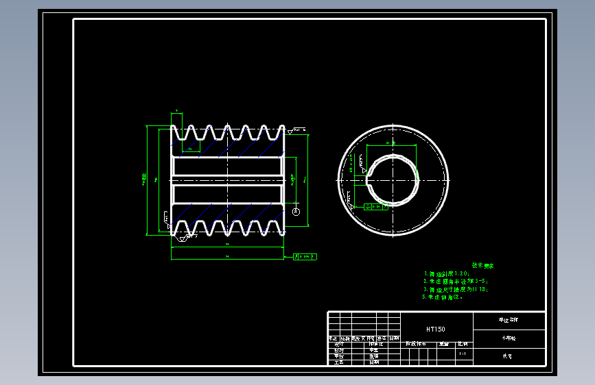
Task: Click the weight header cell in the title block
Action: coord(445,344)
